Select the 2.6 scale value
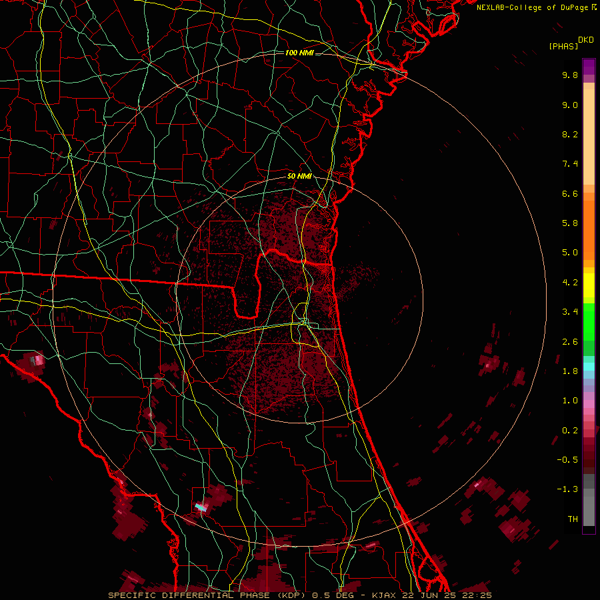Screen dimensions: 600x600 coord(570,342)
